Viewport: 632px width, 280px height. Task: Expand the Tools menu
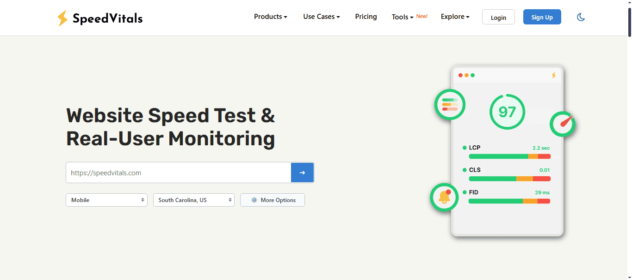(x=402, y=17)
